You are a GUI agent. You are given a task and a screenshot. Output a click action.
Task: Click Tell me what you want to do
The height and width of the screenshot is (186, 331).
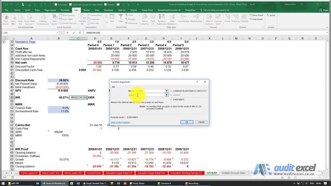[x=215, y=10]
